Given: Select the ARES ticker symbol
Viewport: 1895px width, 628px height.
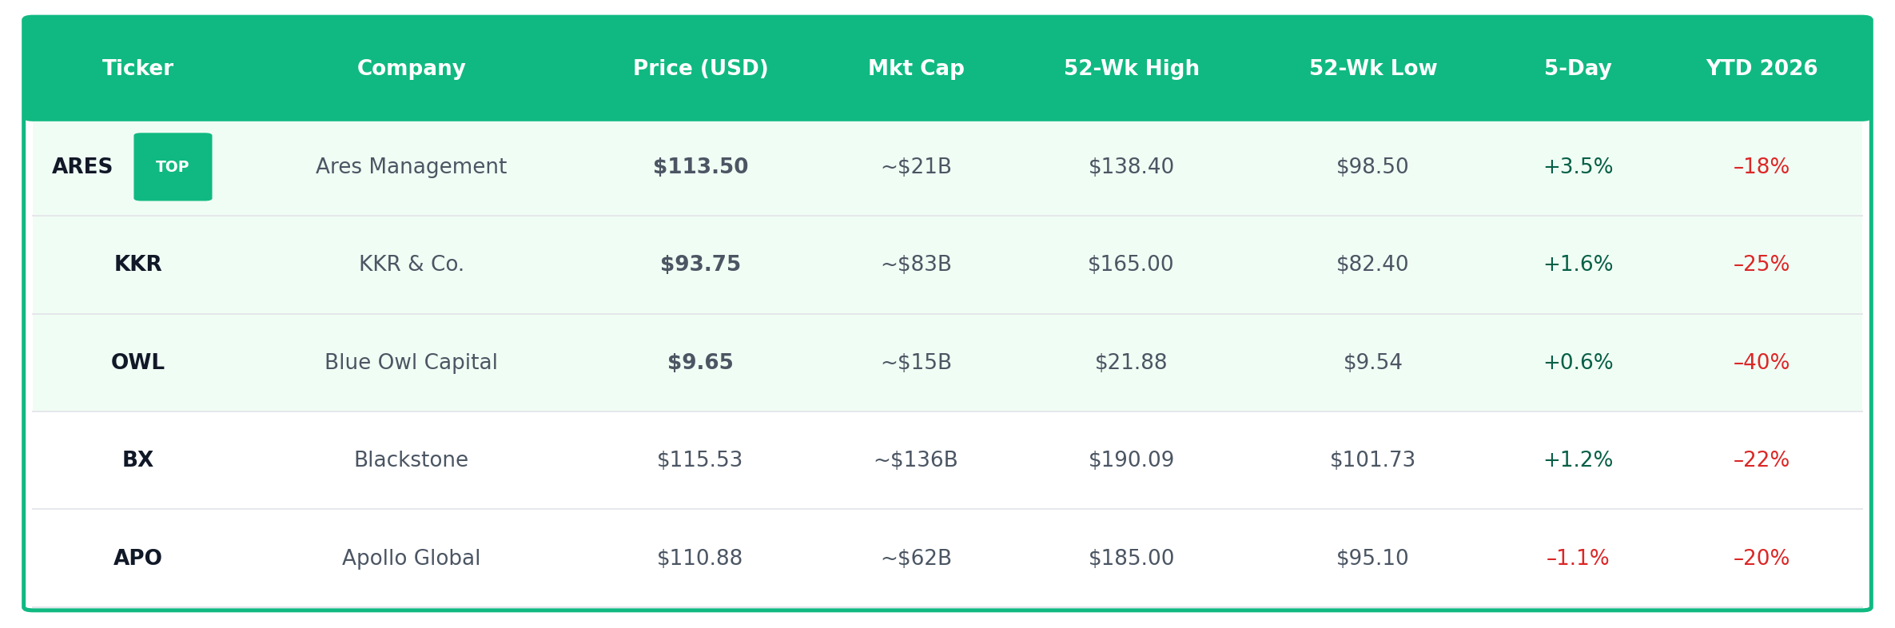Looking at the screenshot, I should [x=82, y=167].
